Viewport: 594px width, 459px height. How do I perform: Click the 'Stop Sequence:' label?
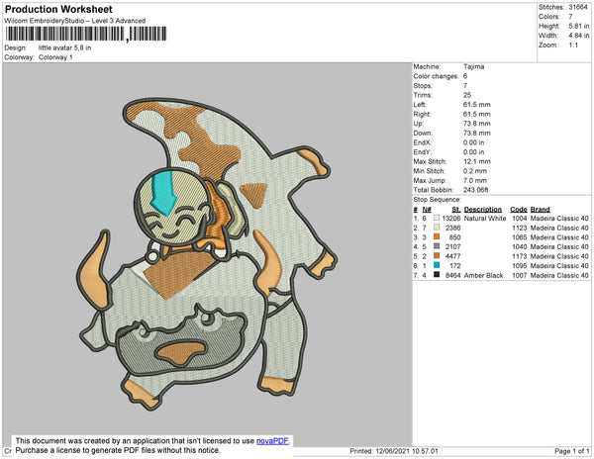point(438,200)
